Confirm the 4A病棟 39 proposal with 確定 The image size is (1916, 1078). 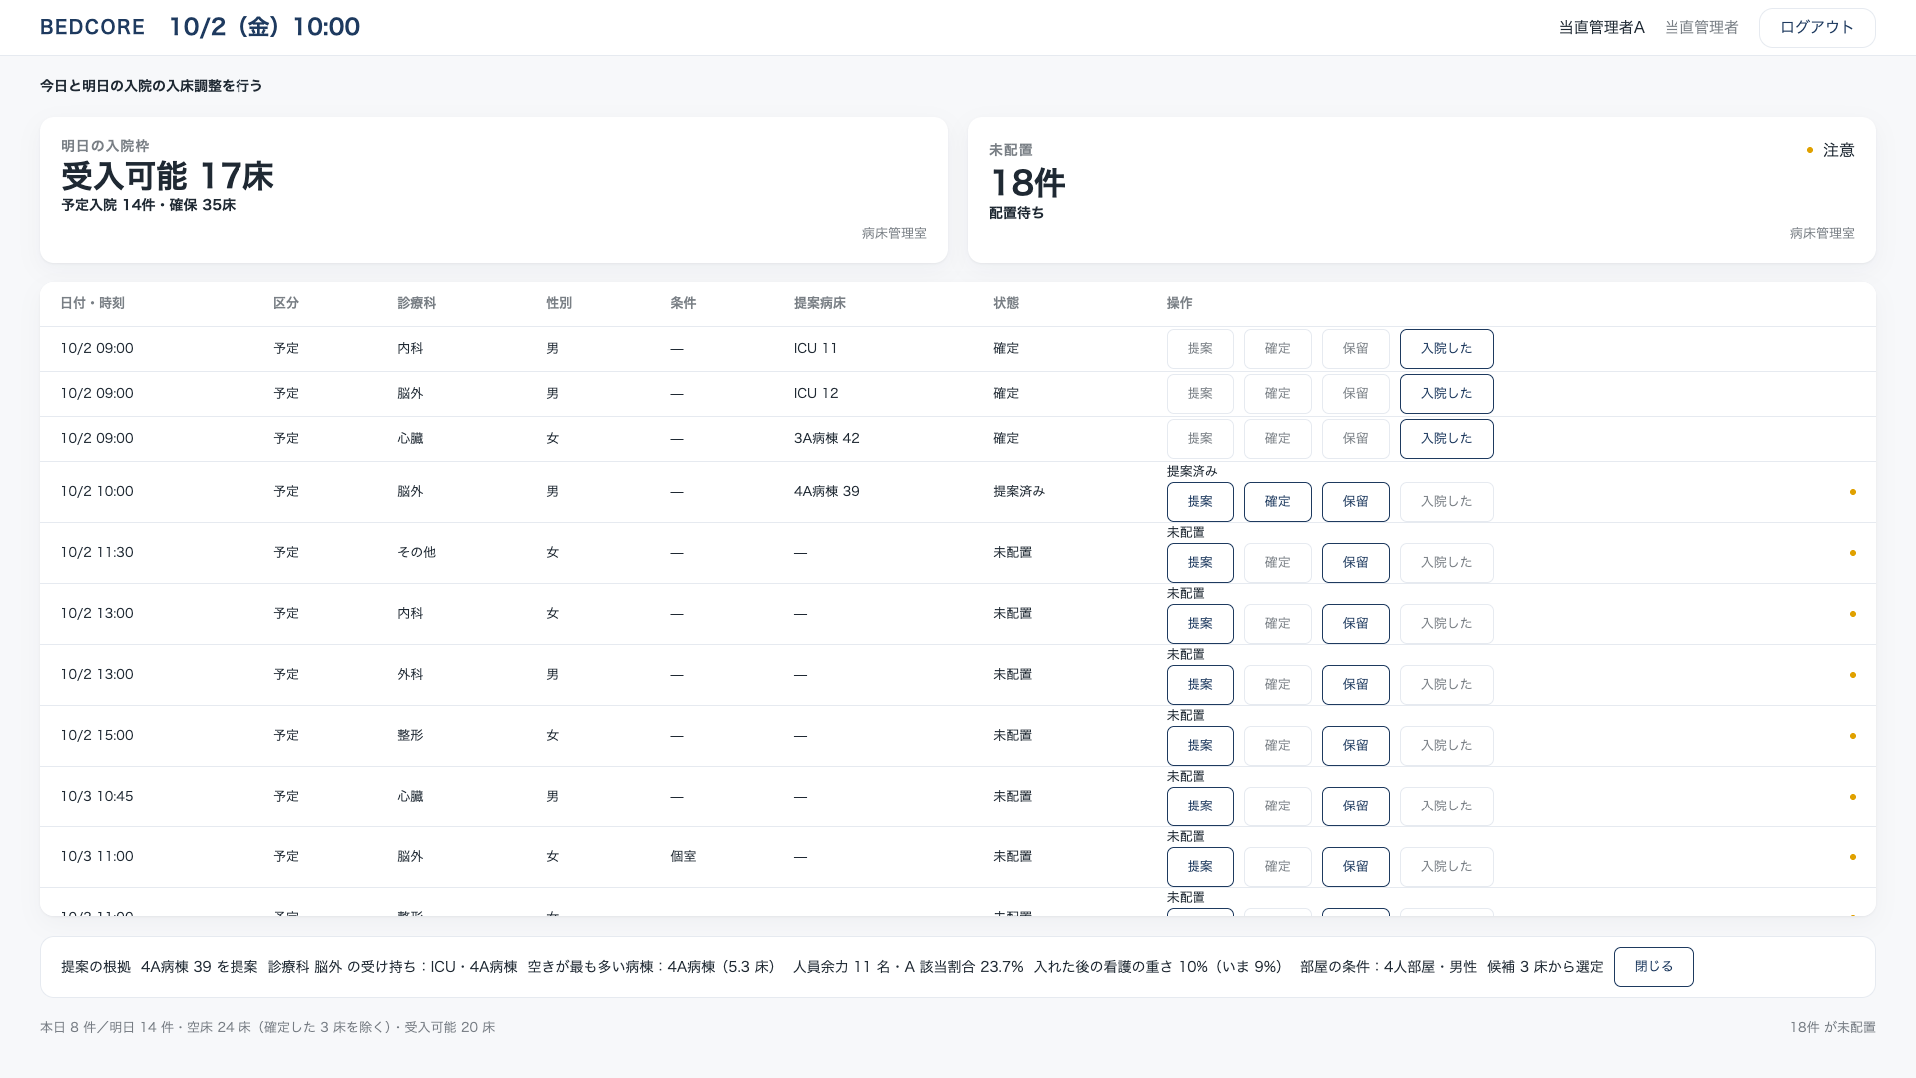[x=1277, y=502]
